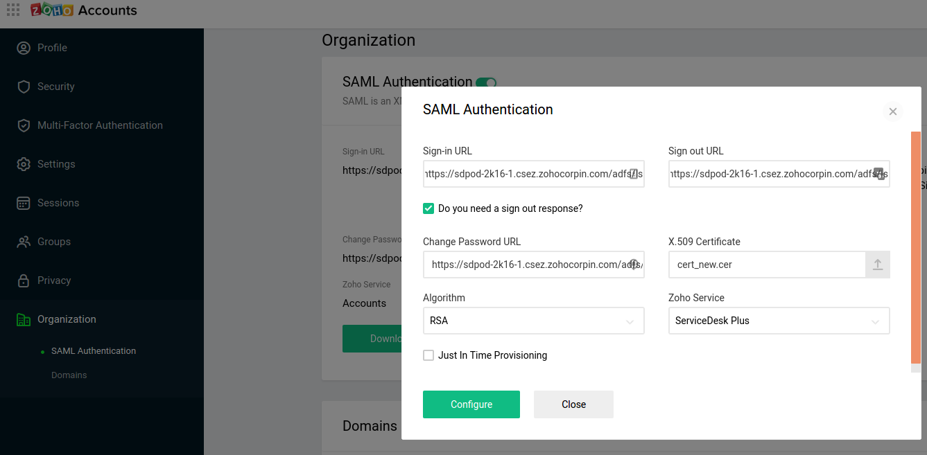Open the Zoho Service dropdown

pos(779,321)
